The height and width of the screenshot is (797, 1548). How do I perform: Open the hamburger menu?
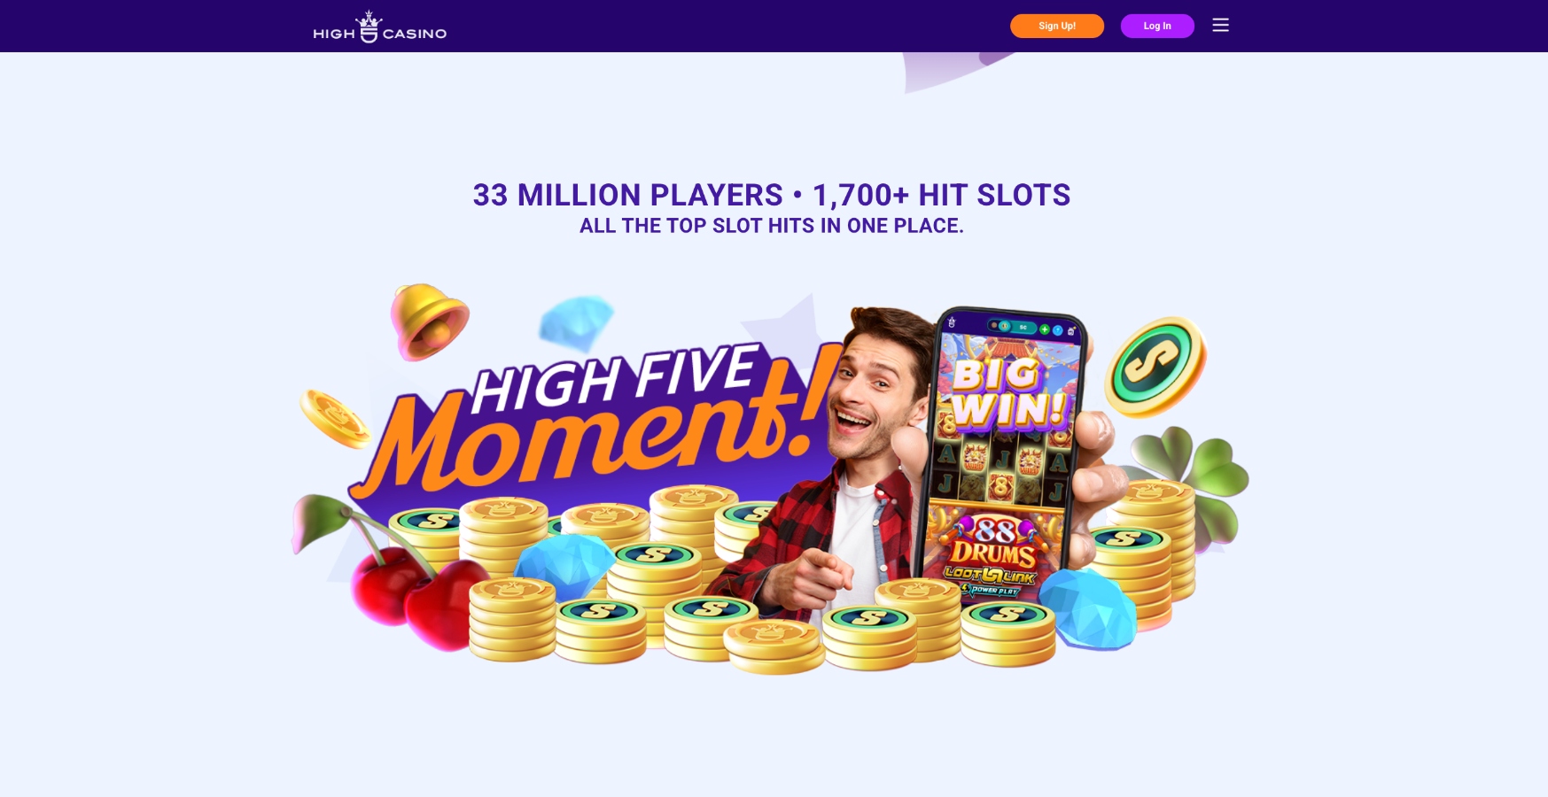pos(1220,26)
